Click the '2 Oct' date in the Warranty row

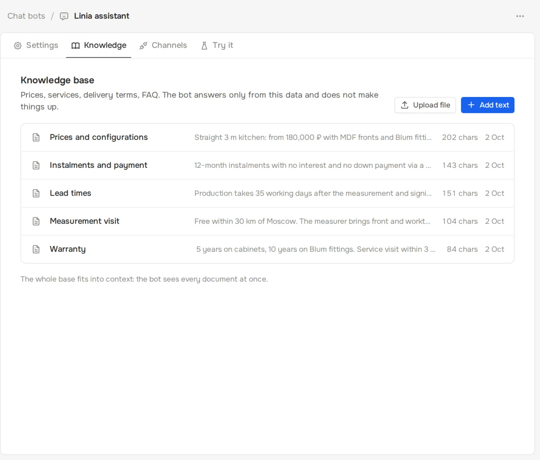coord(494,249)
